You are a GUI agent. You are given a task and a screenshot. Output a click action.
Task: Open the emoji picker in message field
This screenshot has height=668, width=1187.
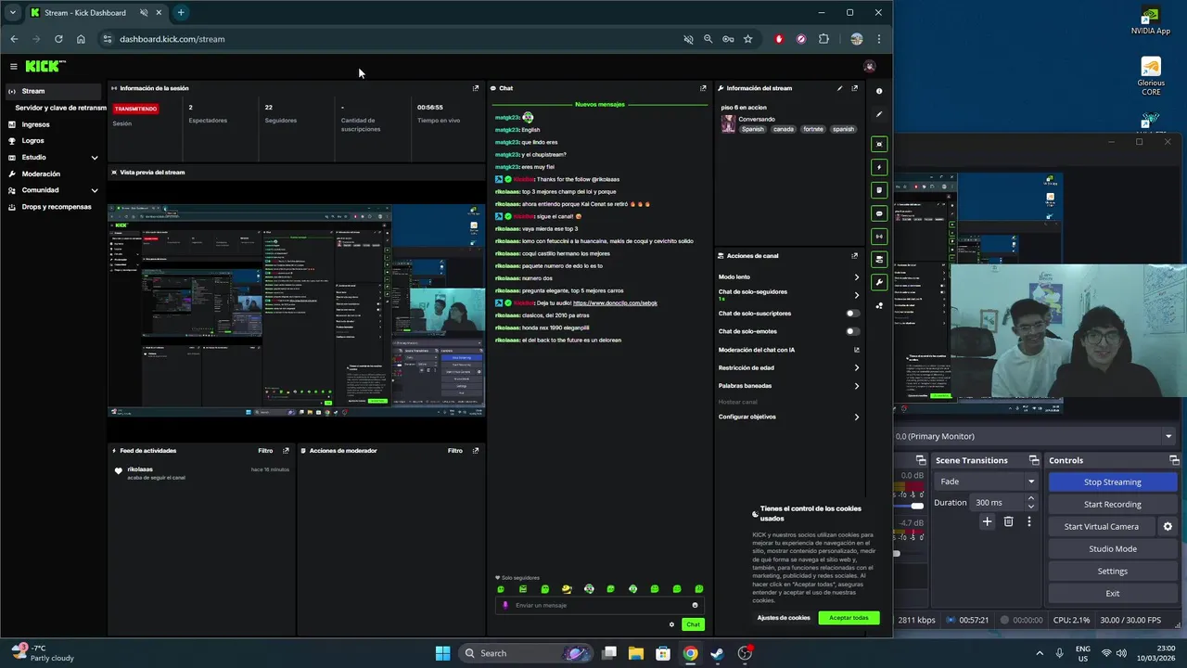[695, 605]
